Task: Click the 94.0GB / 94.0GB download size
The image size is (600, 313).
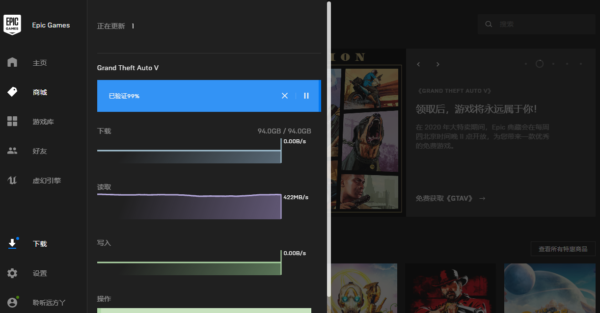Action: click(284, 131)
